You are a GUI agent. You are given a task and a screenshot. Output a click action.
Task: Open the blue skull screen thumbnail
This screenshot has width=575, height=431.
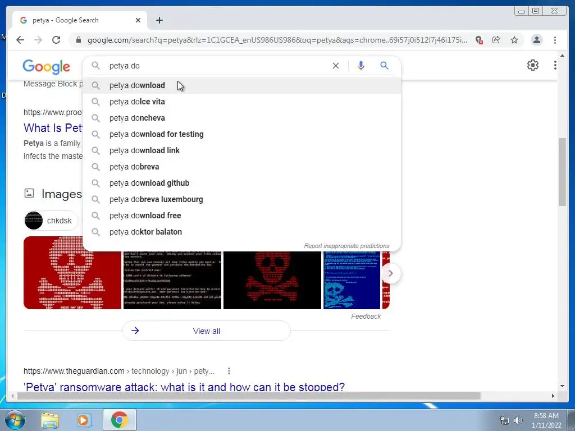[352, 280]
